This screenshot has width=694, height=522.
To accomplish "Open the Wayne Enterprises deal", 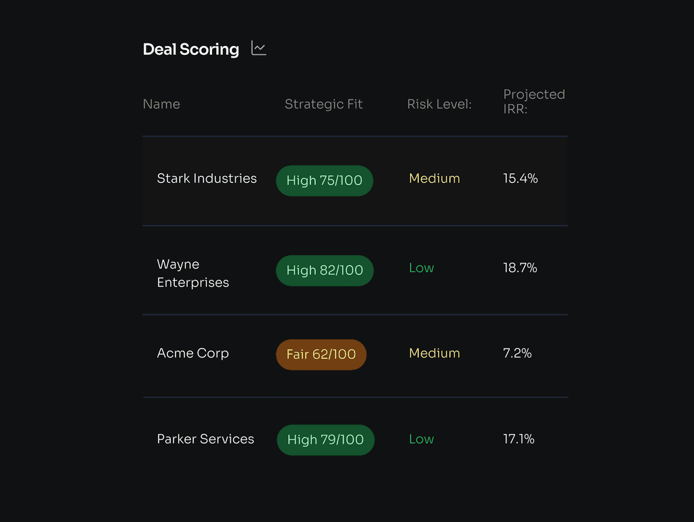I will click(193, 273).
